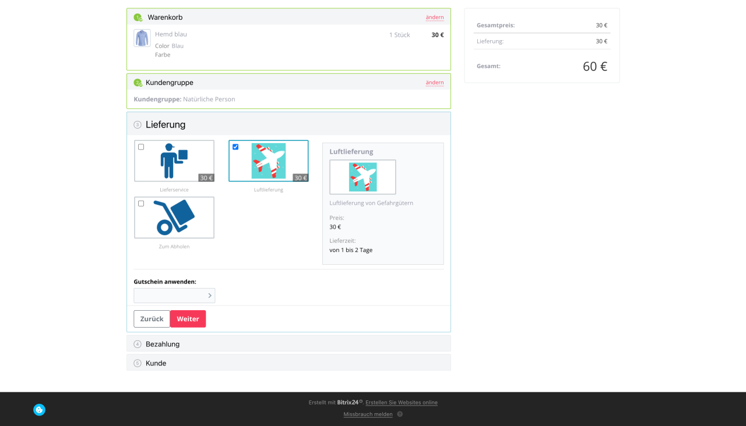The image size is (746, 426).
Task: Click the blue shirt product thumbnail
Action: [142, 38]
